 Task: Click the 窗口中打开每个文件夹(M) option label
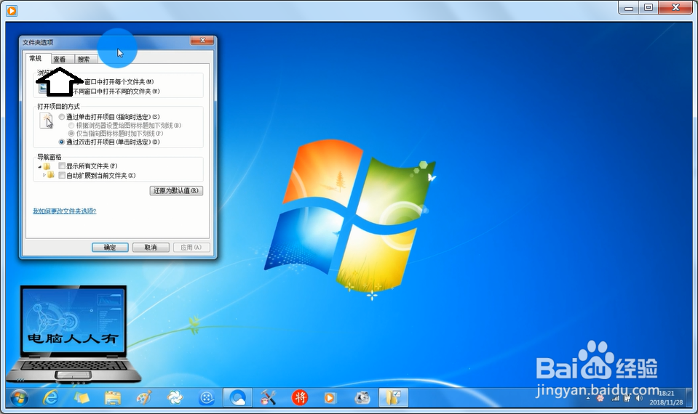coord(119,82)
